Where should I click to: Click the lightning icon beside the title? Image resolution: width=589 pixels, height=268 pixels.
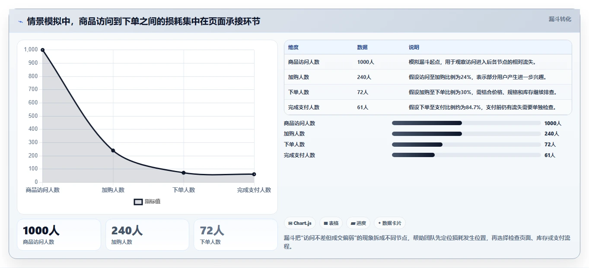click(x=20, y=22)
